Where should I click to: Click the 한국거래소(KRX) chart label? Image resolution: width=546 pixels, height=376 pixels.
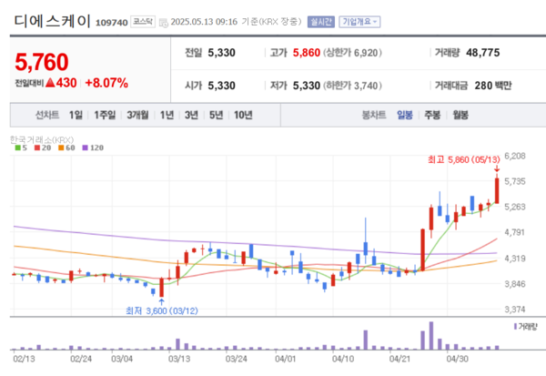click(42, 139)
